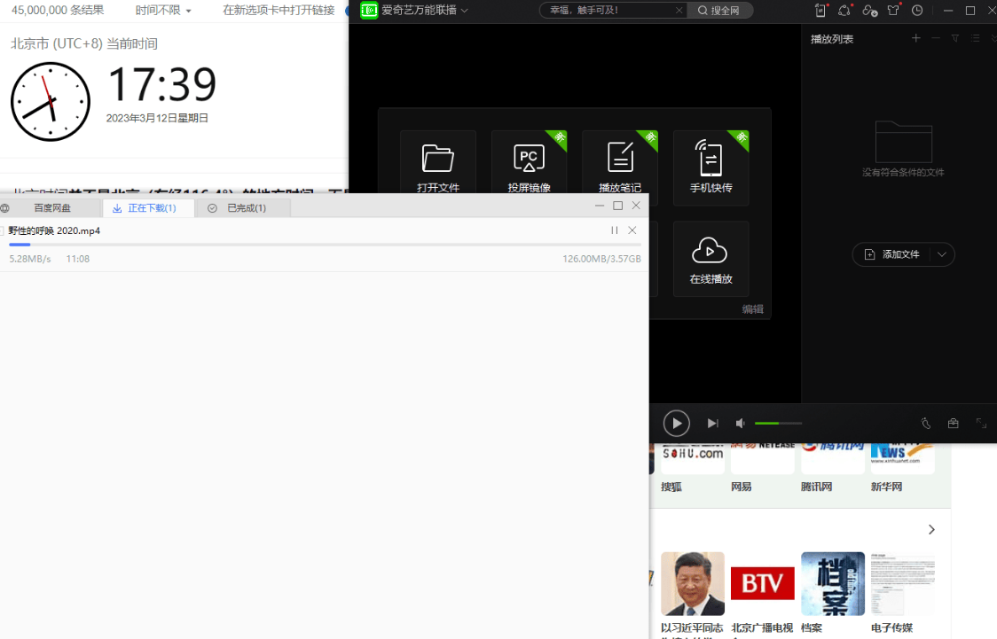Expand the 爱奇艺万能联播 title dropdown

(464, 11)
